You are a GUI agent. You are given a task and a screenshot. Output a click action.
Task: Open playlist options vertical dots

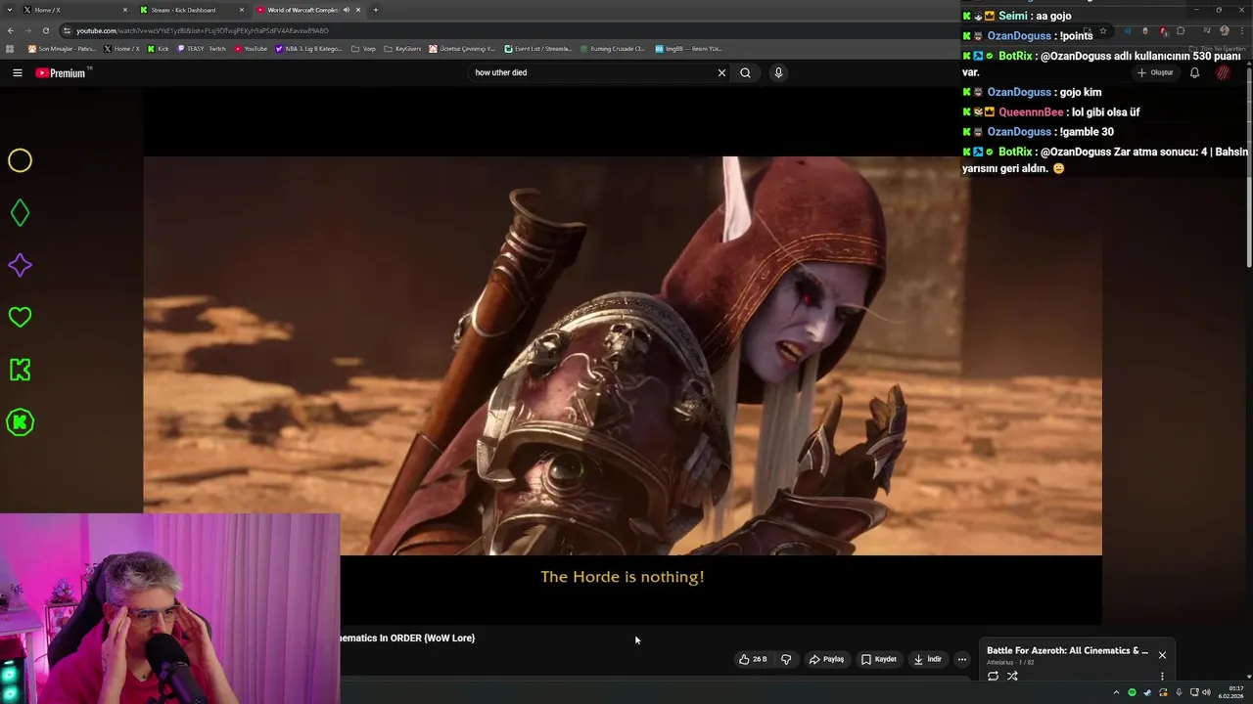(1162, 676)
